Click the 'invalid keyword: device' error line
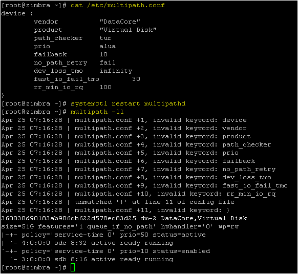The width and height of the screenshot is (298, 274). tap(124, 120)
